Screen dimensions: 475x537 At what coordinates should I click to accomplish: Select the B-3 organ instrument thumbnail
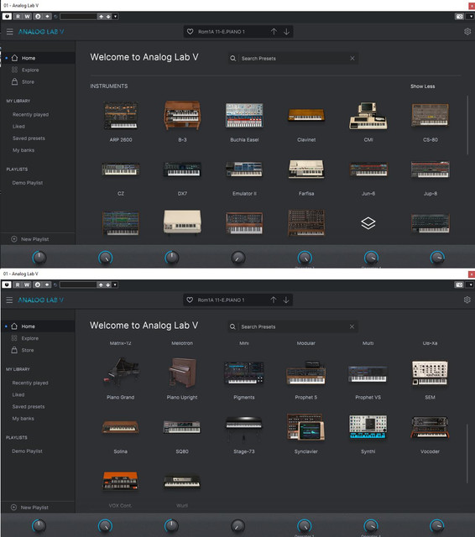point(182,116)
